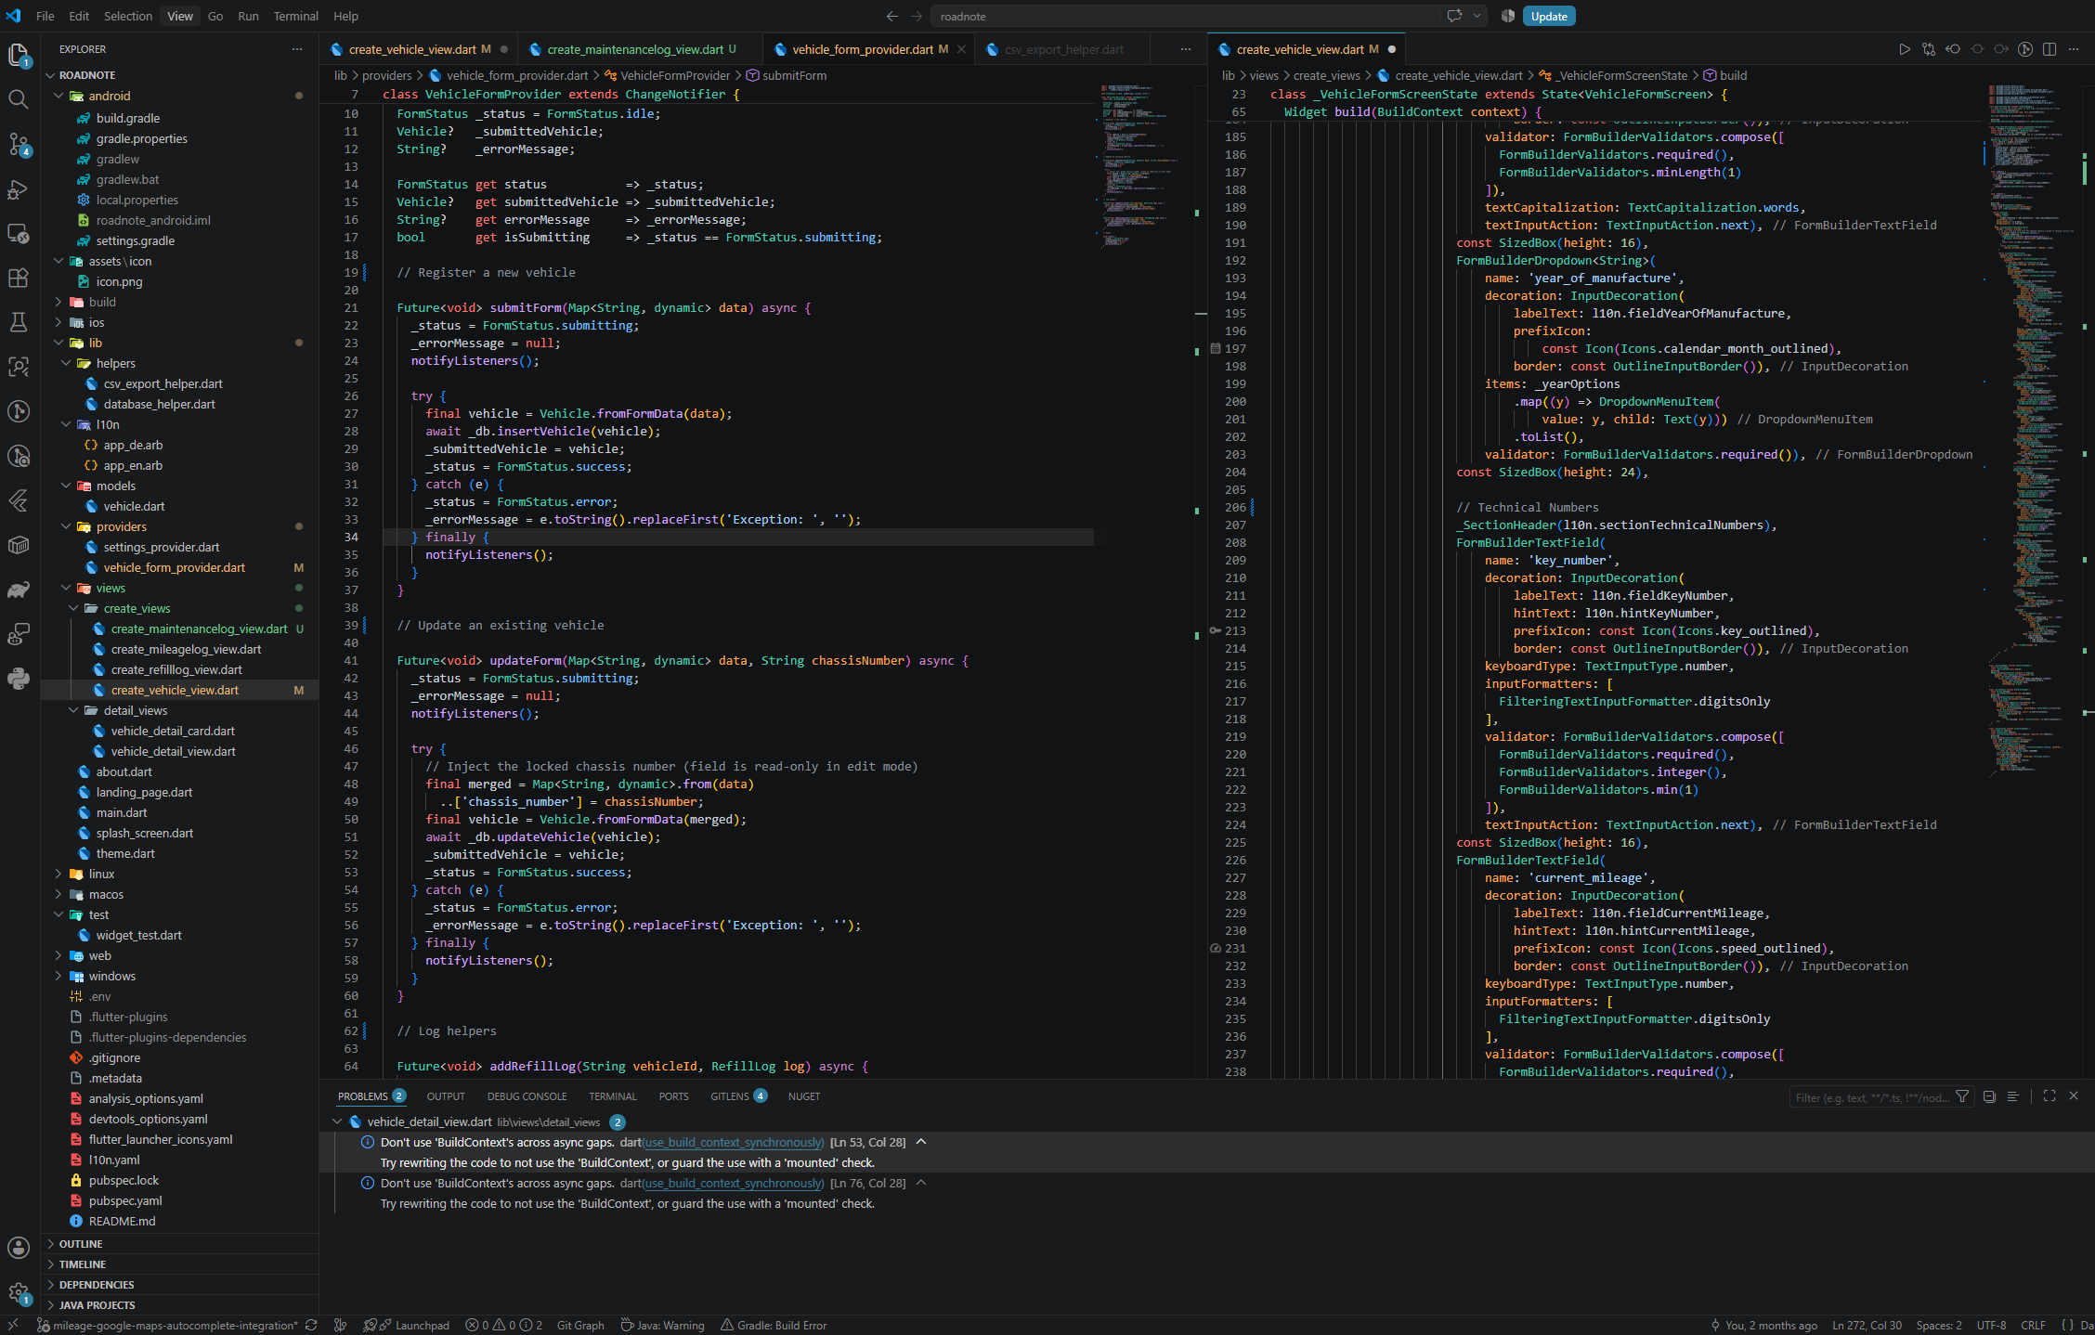Switch to the DEBUG CONSOLE panel tab
This screenshot has height=1335, width=2095.
pos(527,1096)
